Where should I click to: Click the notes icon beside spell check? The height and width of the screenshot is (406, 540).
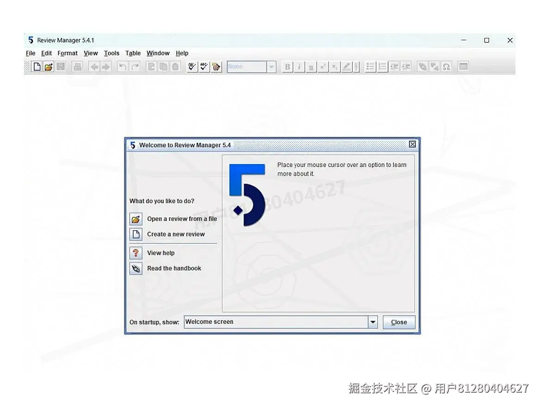click(216, 67)
